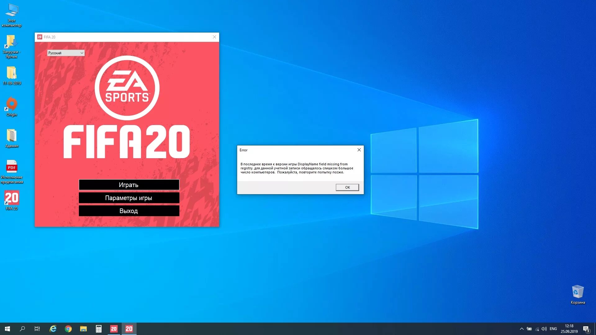
Task: Click the EA Sports logo in the launcher
Action: pyautogui.click(x=127, y=88)
